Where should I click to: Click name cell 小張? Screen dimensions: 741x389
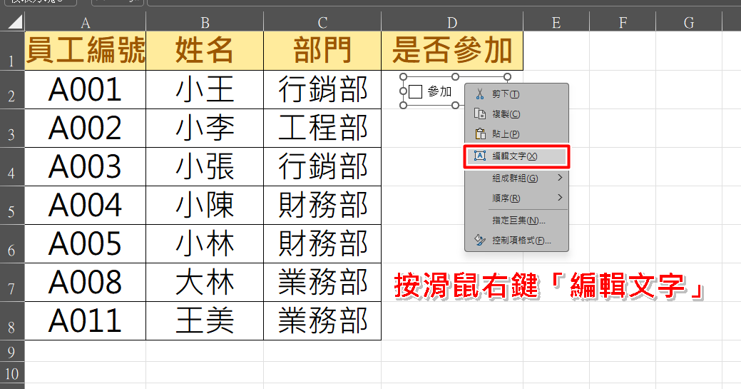tap(205, 166)
